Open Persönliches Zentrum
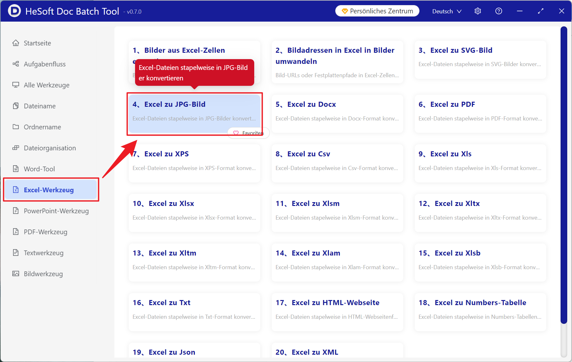 377,11
